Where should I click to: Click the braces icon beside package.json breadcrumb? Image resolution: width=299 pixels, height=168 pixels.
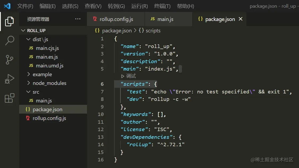(x=97, y=31)
